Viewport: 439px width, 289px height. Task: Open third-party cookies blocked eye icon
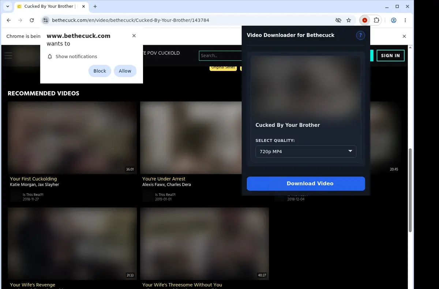click(x=338, y=20)
